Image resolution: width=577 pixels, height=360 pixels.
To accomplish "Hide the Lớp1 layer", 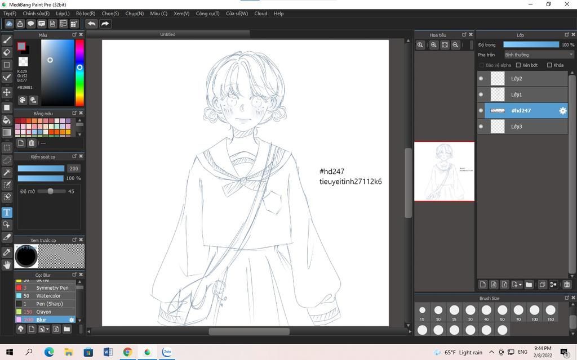I will (481, 94).
